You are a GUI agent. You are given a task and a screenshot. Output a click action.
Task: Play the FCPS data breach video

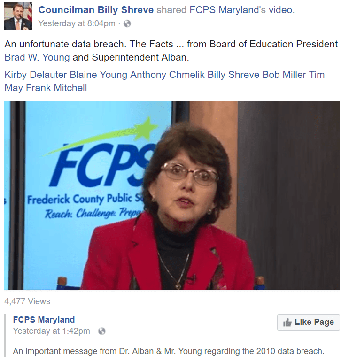coord(172,196)
